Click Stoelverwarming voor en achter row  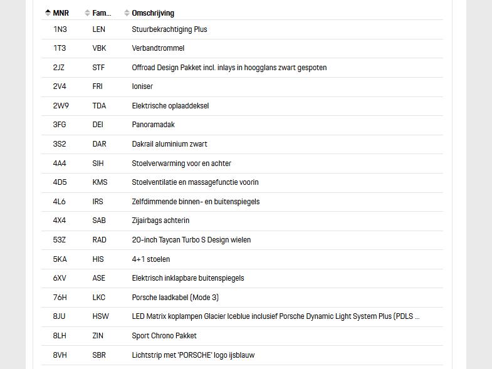tap(242, 164)
